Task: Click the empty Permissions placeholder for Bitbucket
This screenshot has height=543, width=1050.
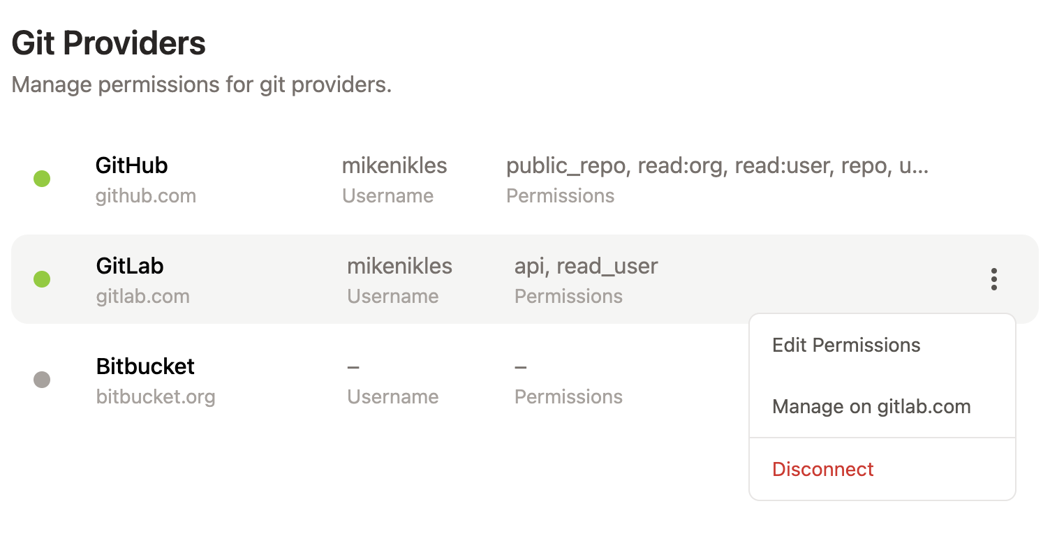Action: tap(519, 366)
